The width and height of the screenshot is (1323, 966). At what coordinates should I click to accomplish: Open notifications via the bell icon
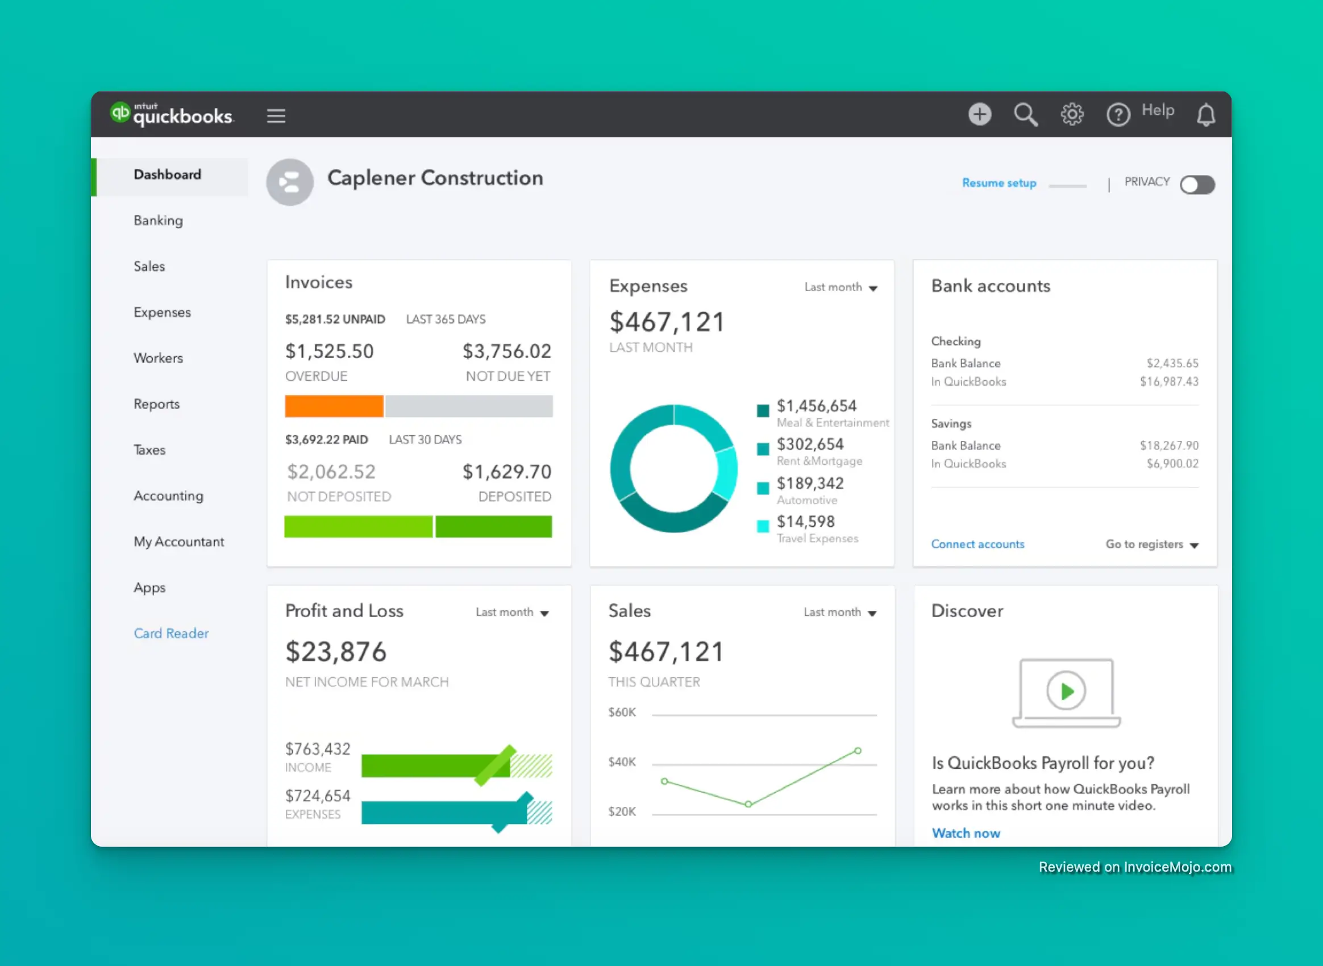click(x=1206, y=114)
